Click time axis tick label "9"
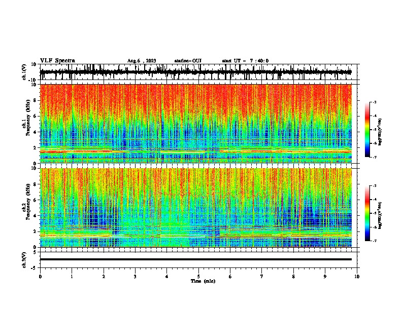The image size is (402, 310). (x=325, y=277)
